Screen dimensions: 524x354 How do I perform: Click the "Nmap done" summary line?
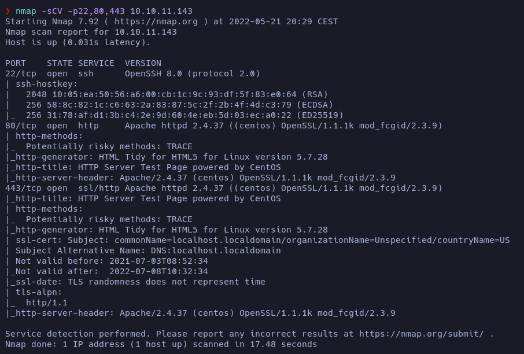pos(161,344)
